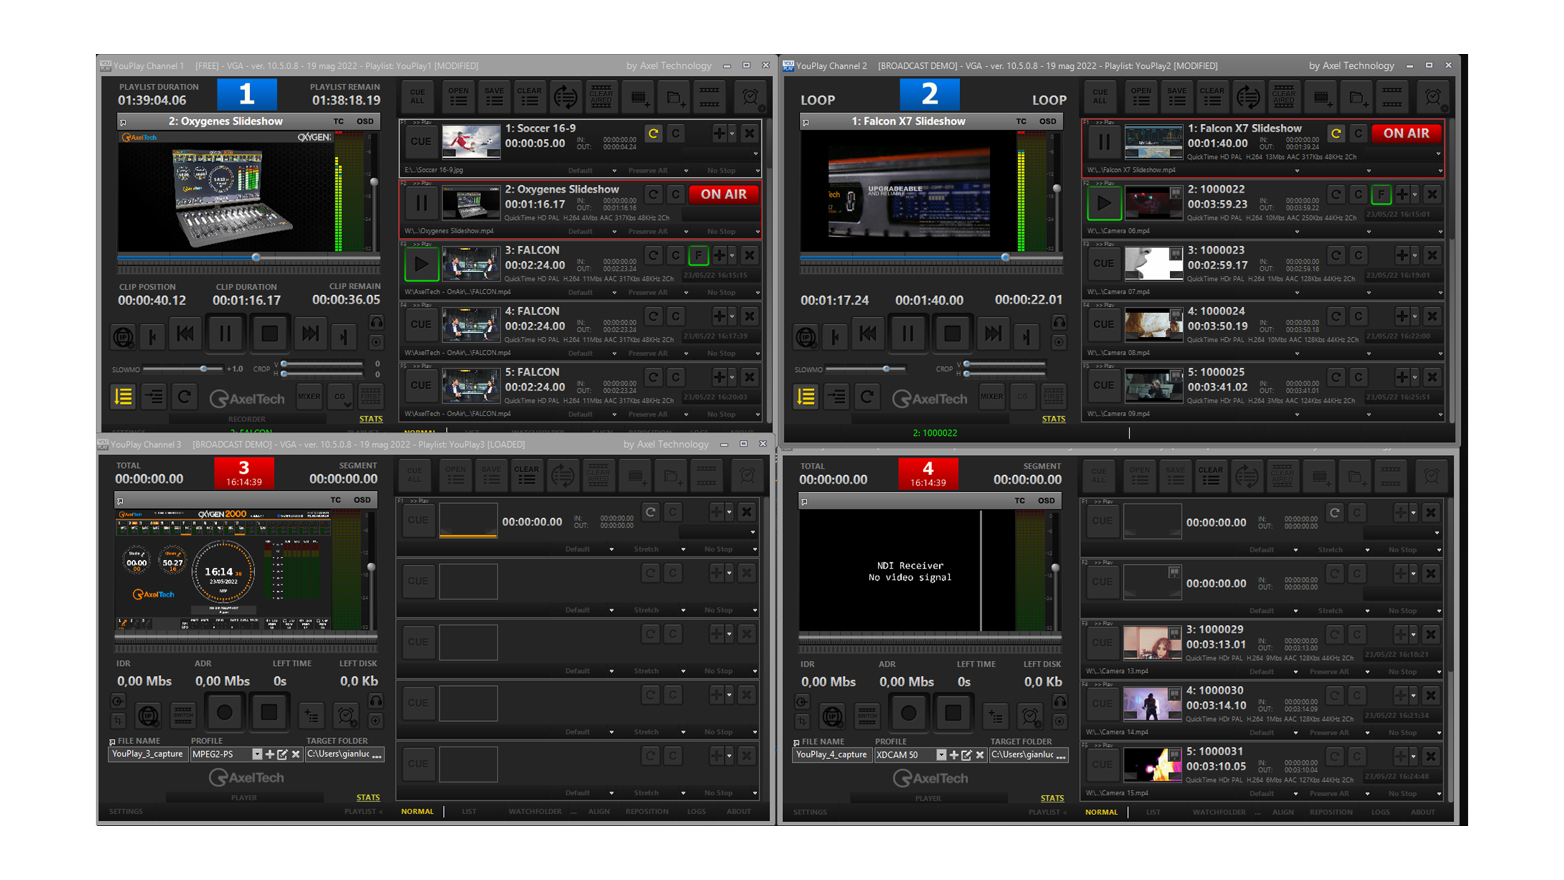Image resolution: width=1564 pixels, height=880 pixels.
Task: Adjust Channel 2 audio volume fader
Action: 1056,189
